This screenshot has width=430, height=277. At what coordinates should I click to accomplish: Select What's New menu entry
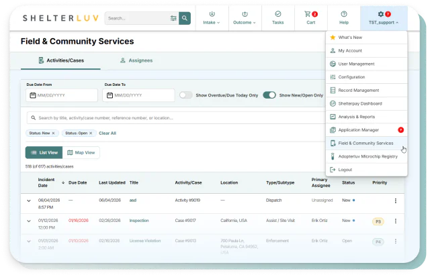tap(366, 38)
